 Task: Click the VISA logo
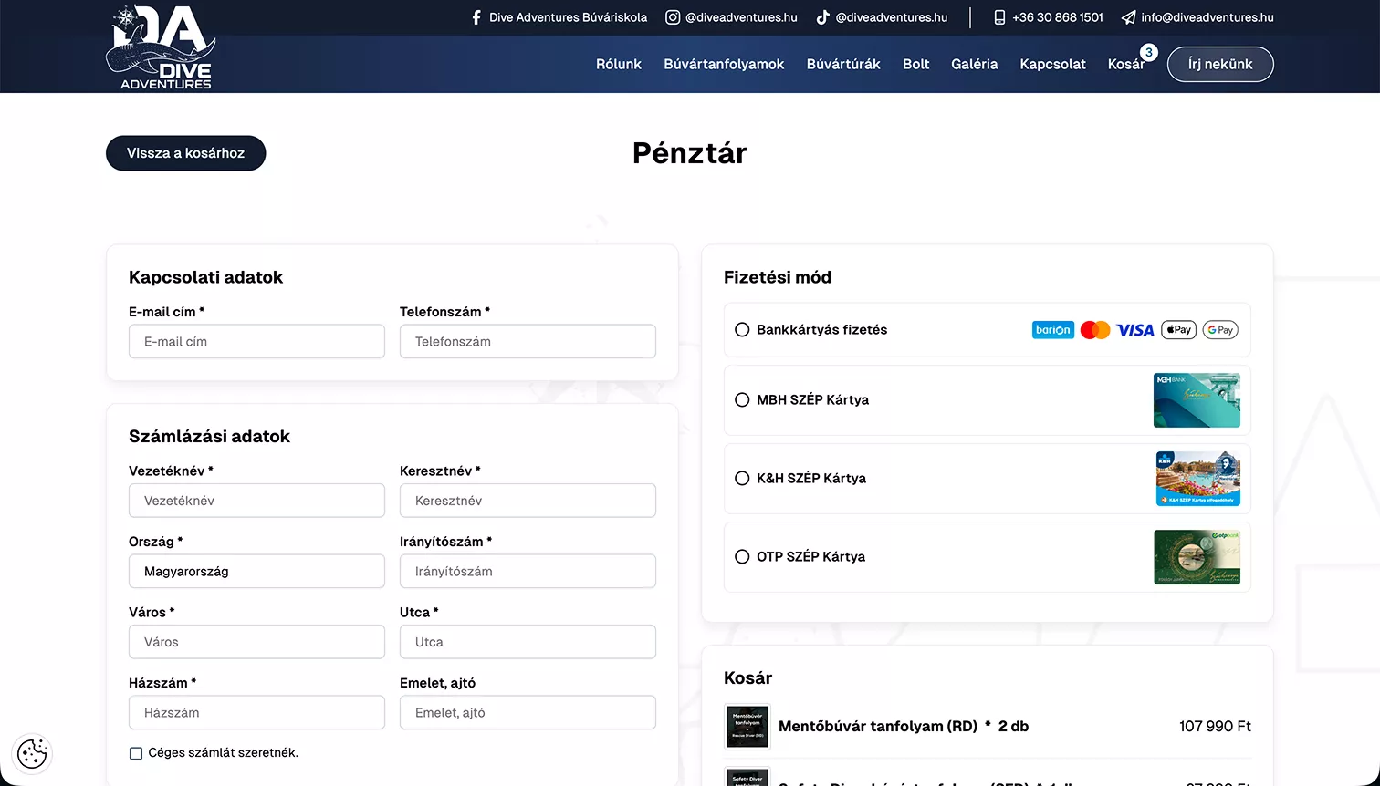tap(1135, 330)
